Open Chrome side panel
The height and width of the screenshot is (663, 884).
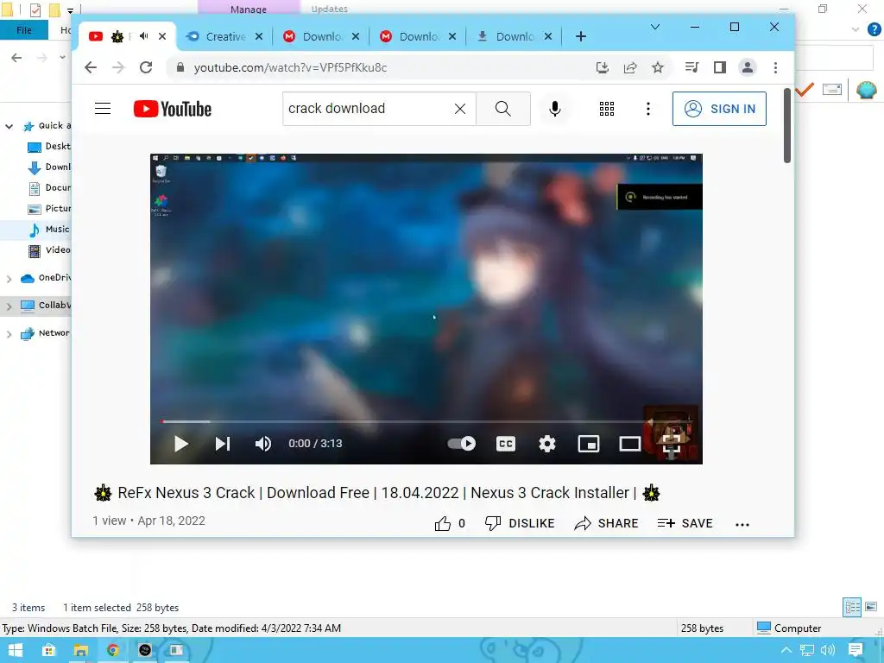point(720,67)
